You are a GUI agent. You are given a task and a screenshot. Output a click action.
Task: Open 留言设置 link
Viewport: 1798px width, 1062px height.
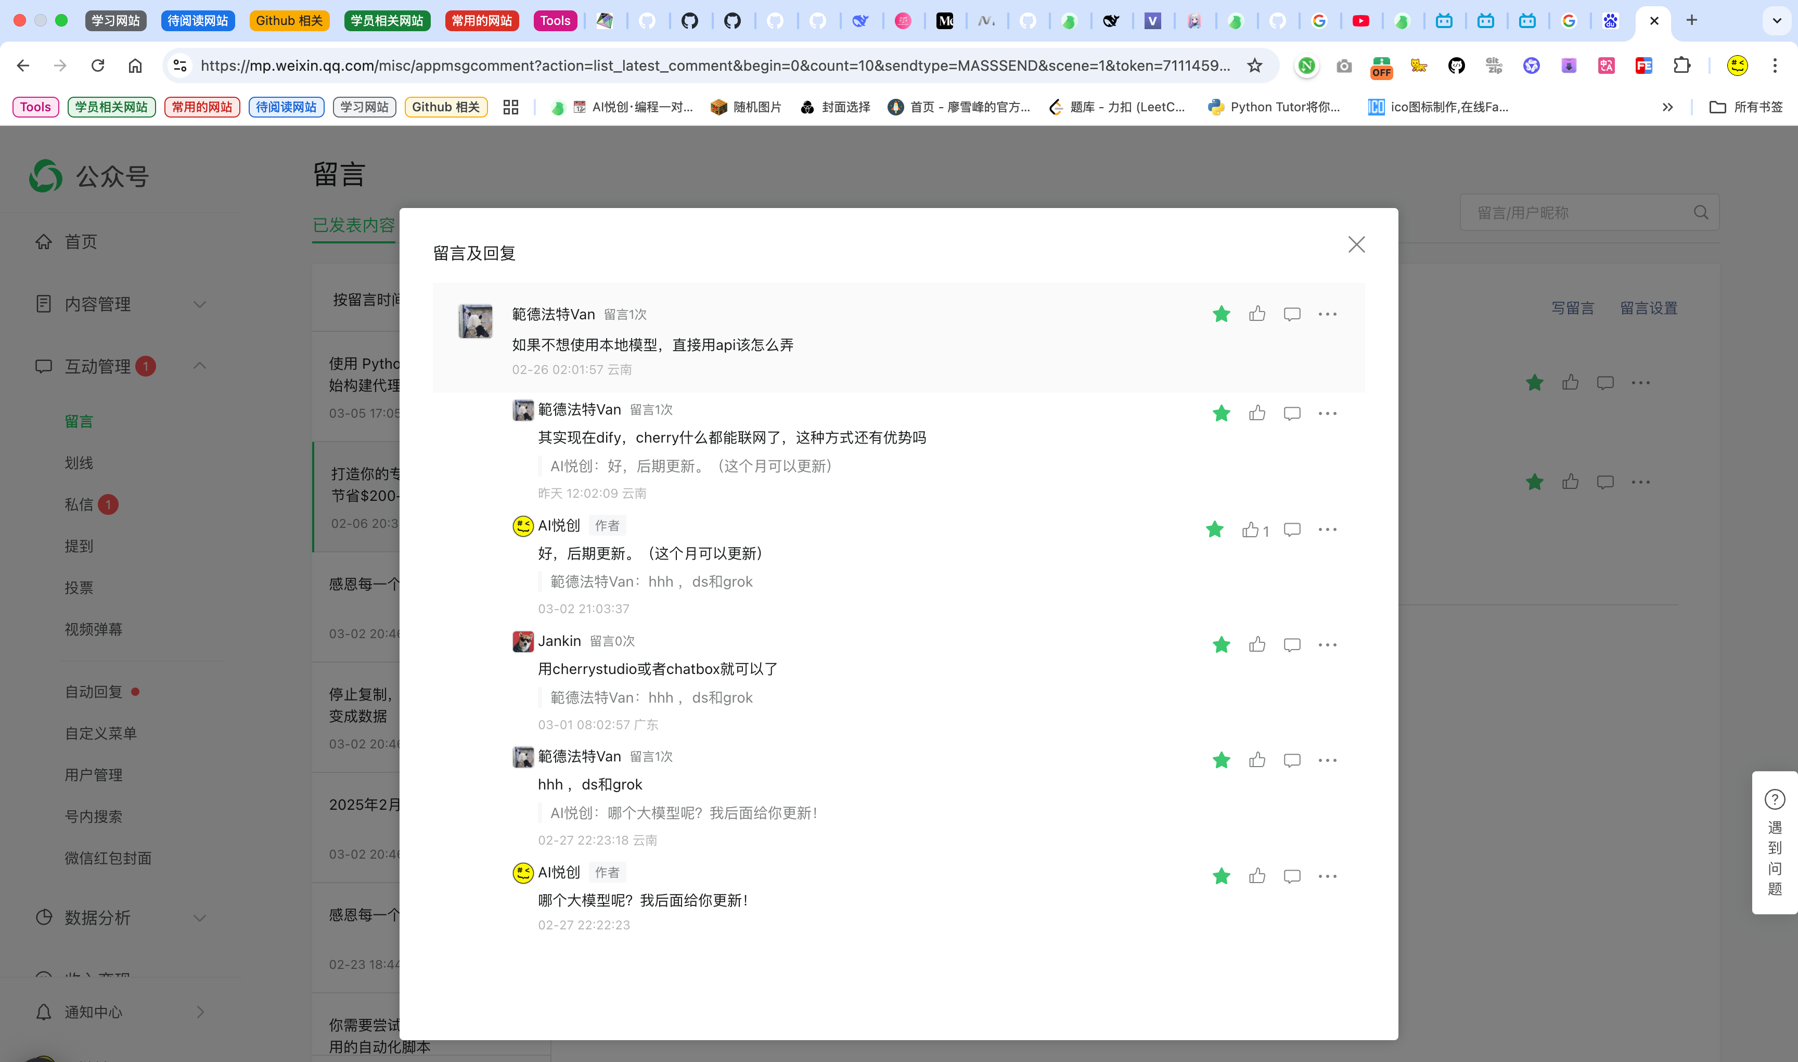[1649, 308]
